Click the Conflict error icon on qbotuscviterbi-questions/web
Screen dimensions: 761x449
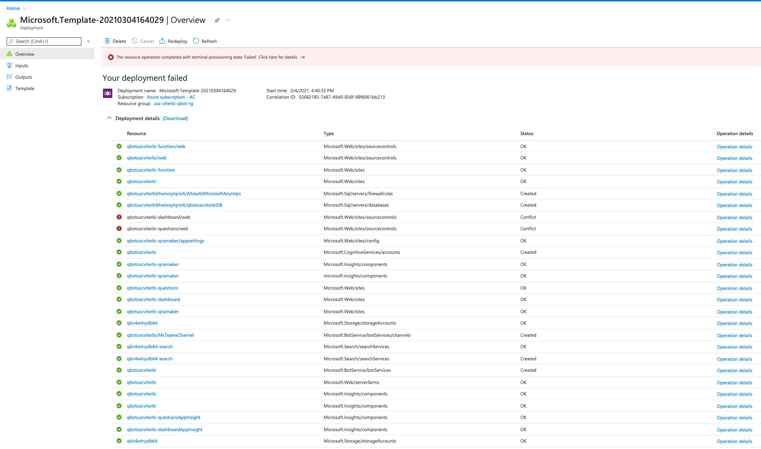(119, 228)
